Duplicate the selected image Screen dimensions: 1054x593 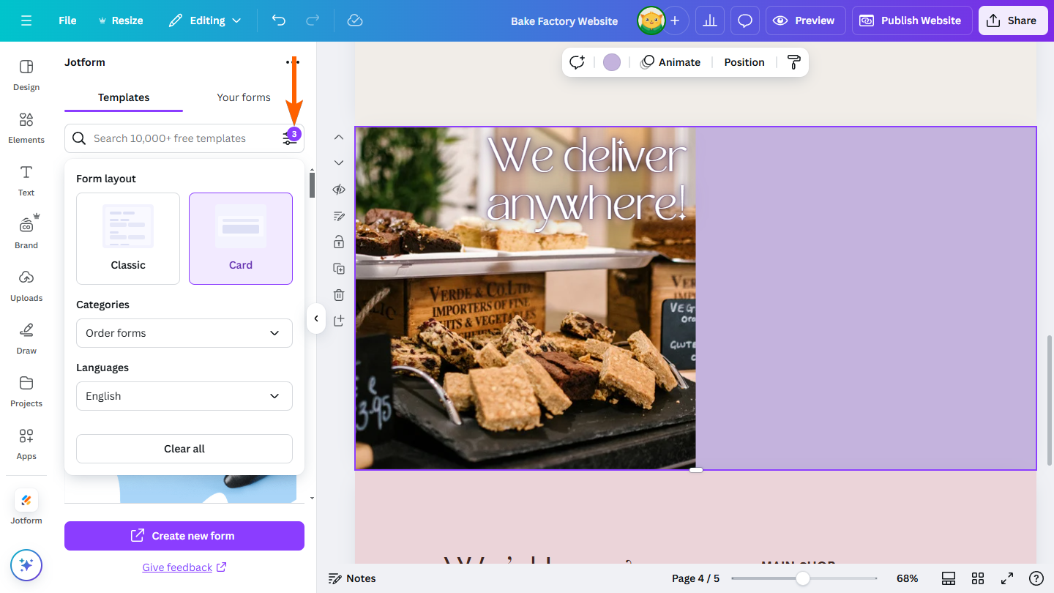click(338, 268)
